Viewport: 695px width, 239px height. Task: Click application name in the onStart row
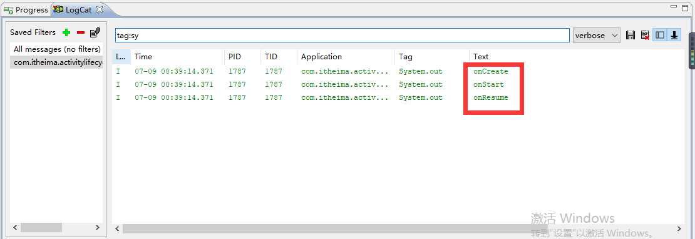click(345, 84)
